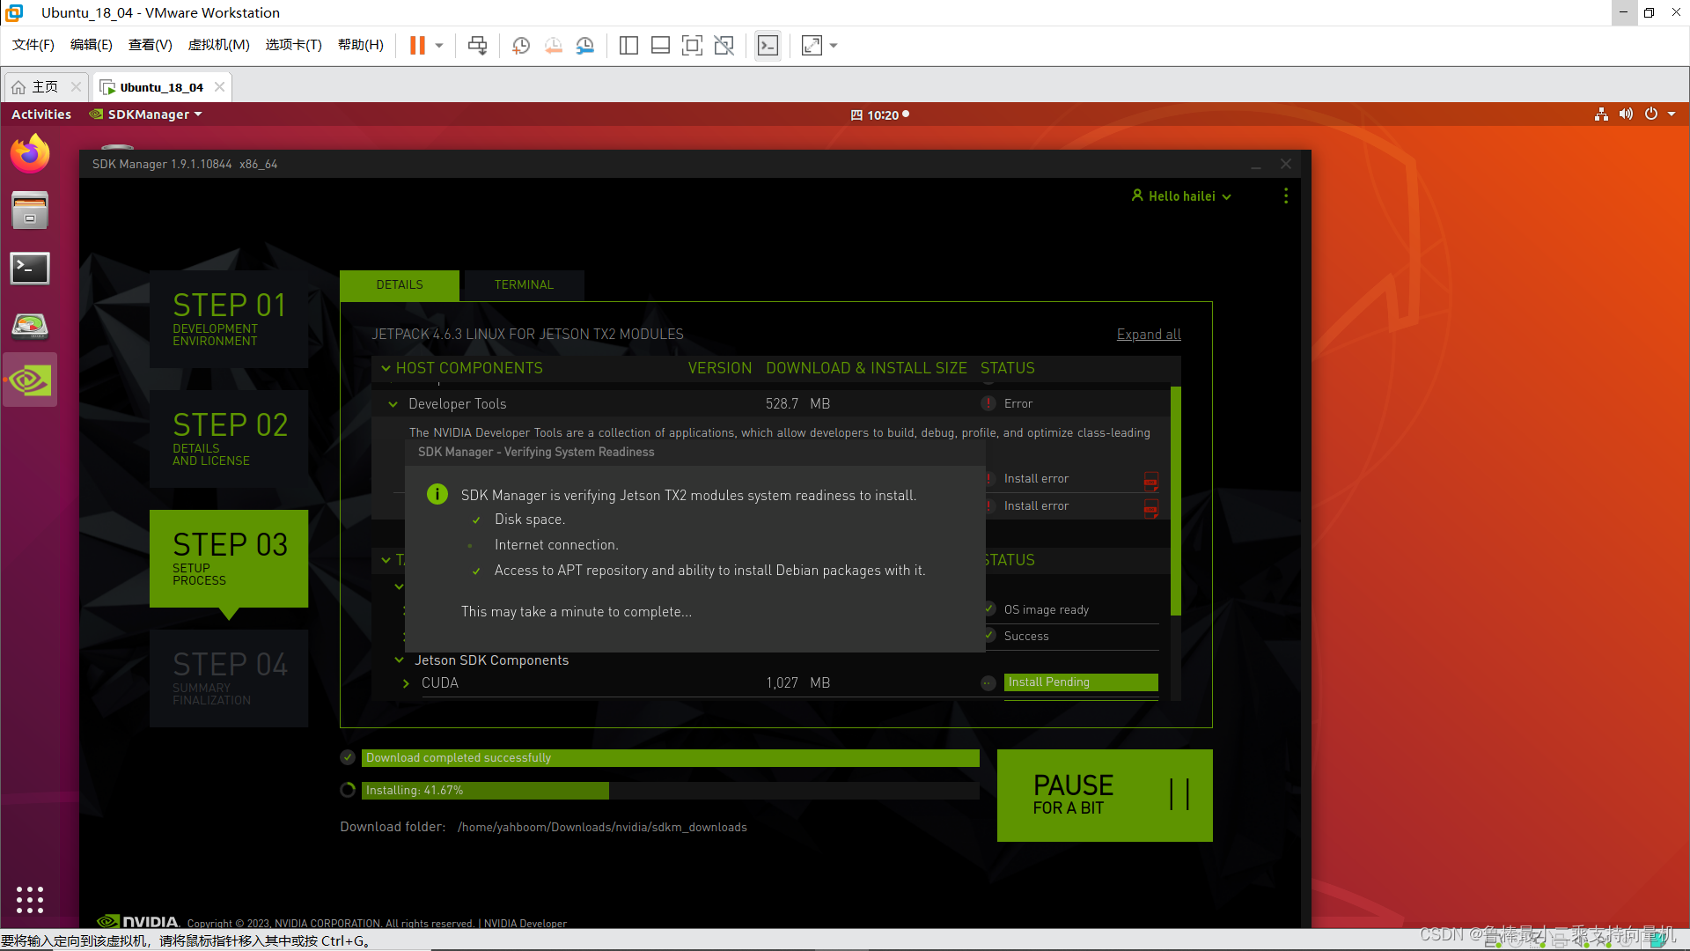Open VMware power options dropdown arrow

439,46
